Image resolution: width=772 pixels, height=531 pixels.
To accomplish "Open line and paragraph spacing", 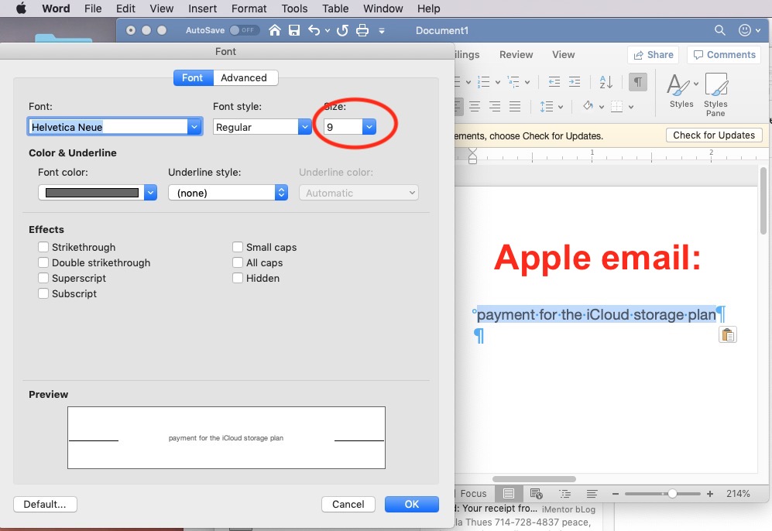I will [547, 106].
